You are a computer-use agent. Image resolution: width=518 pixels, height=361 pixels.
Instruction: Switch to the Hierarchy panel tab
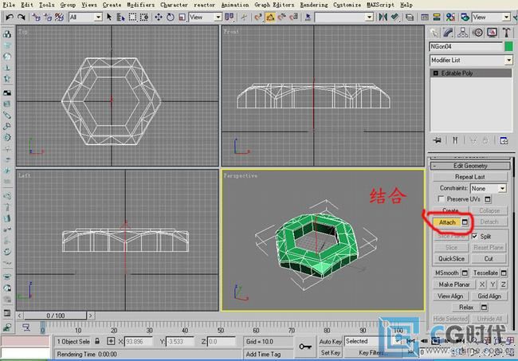[x=463, y=33]
